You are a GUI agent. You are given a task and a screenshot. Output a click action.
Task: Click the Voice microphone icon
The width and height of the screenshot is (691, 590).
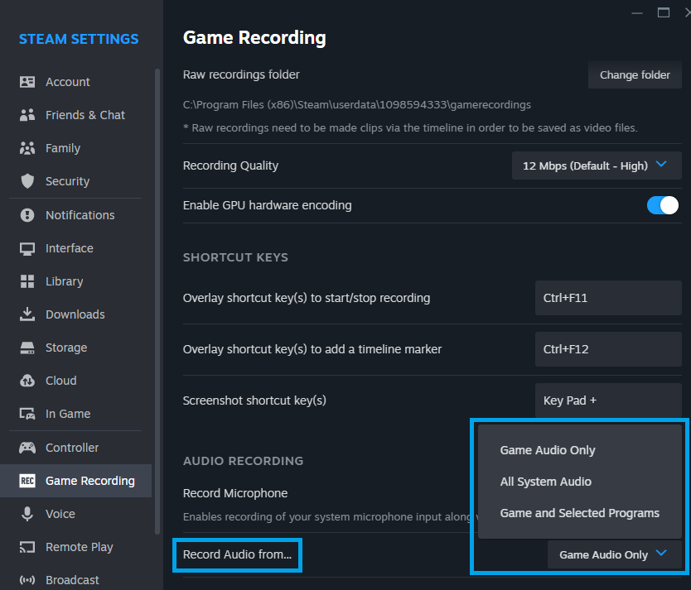27,514
